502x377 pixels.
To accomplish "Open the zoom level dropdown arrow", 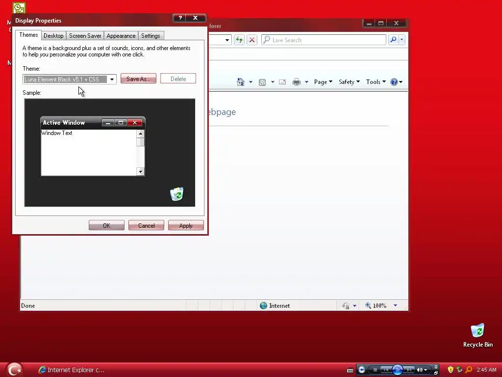I will point(396,305).
